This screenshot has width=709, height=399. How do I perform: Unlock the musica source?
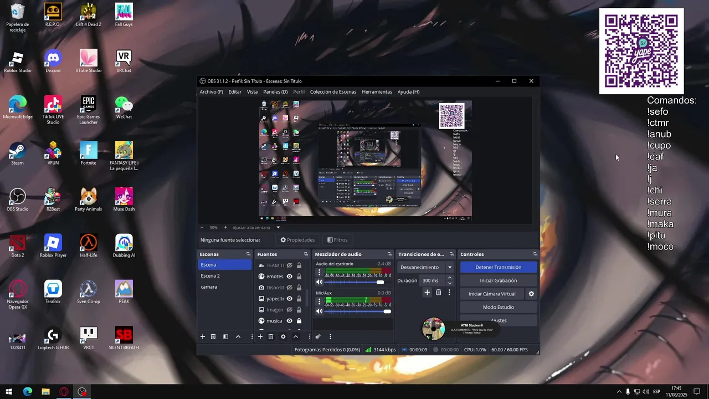tap(299, 321)
